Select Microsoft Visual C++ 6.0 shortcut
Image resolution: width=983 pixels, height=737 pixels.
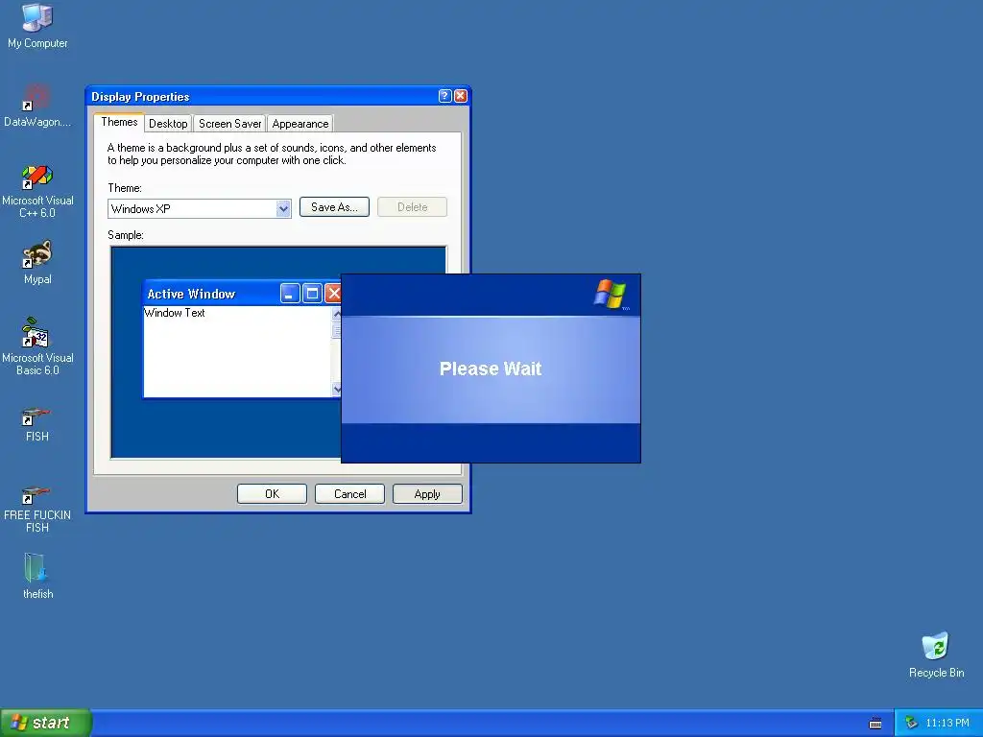point(37,191)
